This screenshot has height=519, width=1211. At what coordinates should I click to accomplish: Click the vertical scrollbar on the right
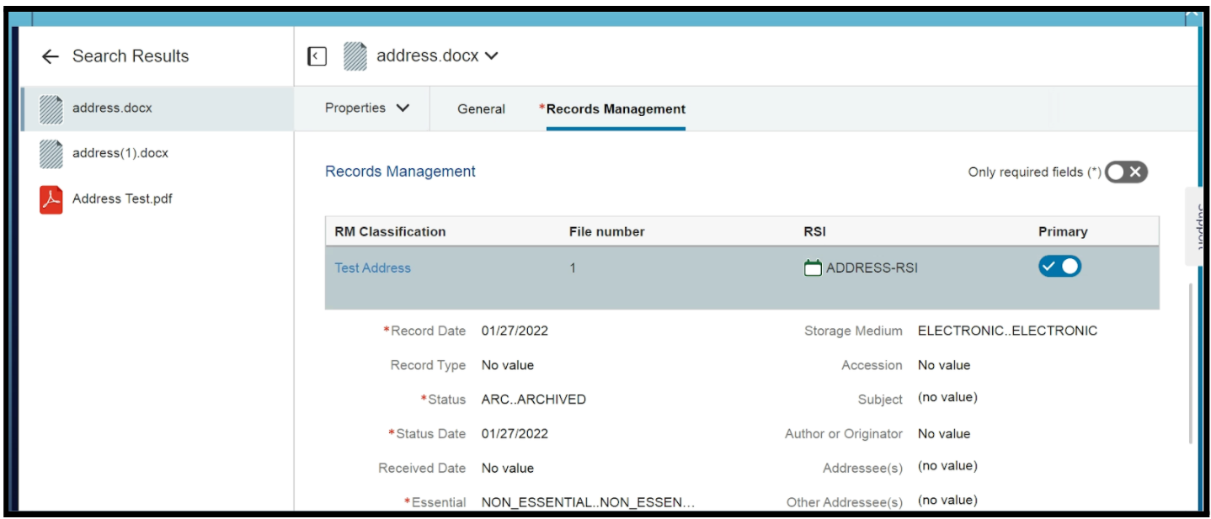click(1190, 362)
